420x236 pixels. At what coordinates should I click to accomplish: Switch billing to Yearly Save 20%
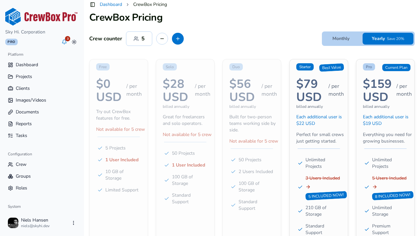point(388,39)
